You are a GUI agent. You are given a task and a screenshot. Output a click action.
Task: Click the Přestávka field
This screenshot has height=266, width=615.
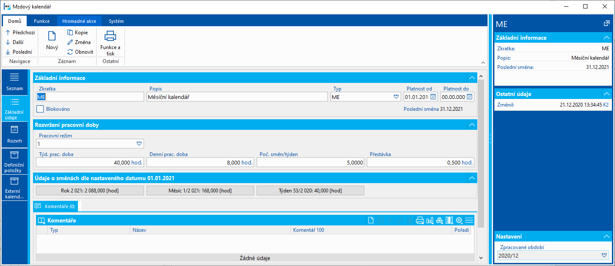421,162
